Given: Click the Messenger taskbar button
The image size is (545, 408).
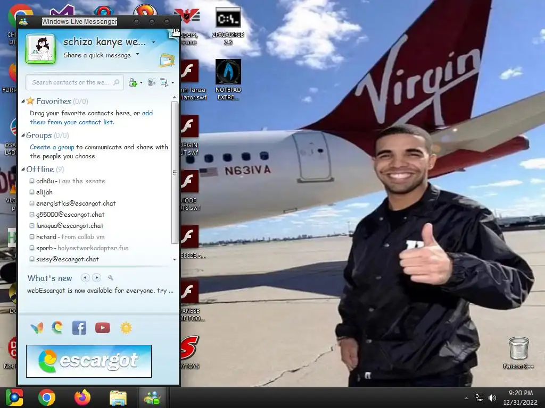Looking at the screenshot, I should tap(153, 397).
